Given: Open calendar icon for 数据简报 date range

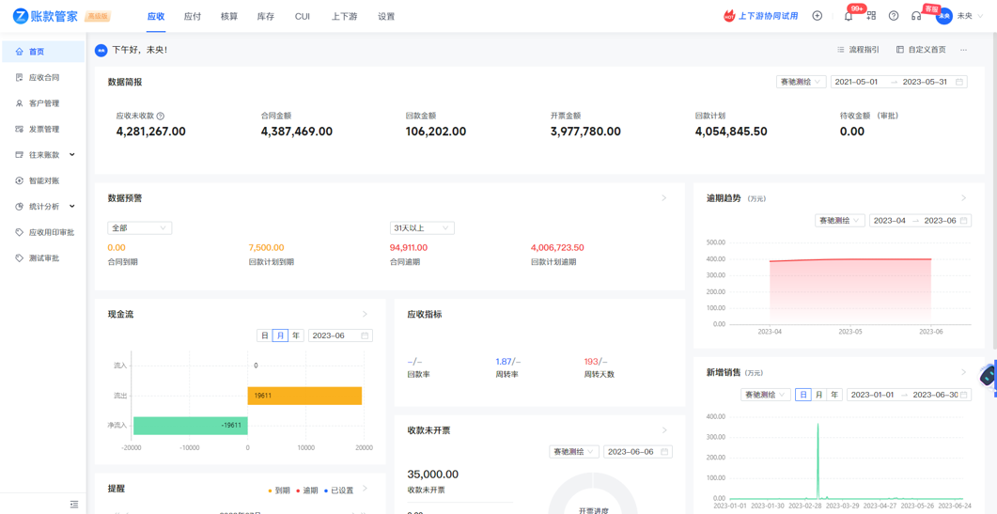Looking at the screenshot, I should pos(958,82).
